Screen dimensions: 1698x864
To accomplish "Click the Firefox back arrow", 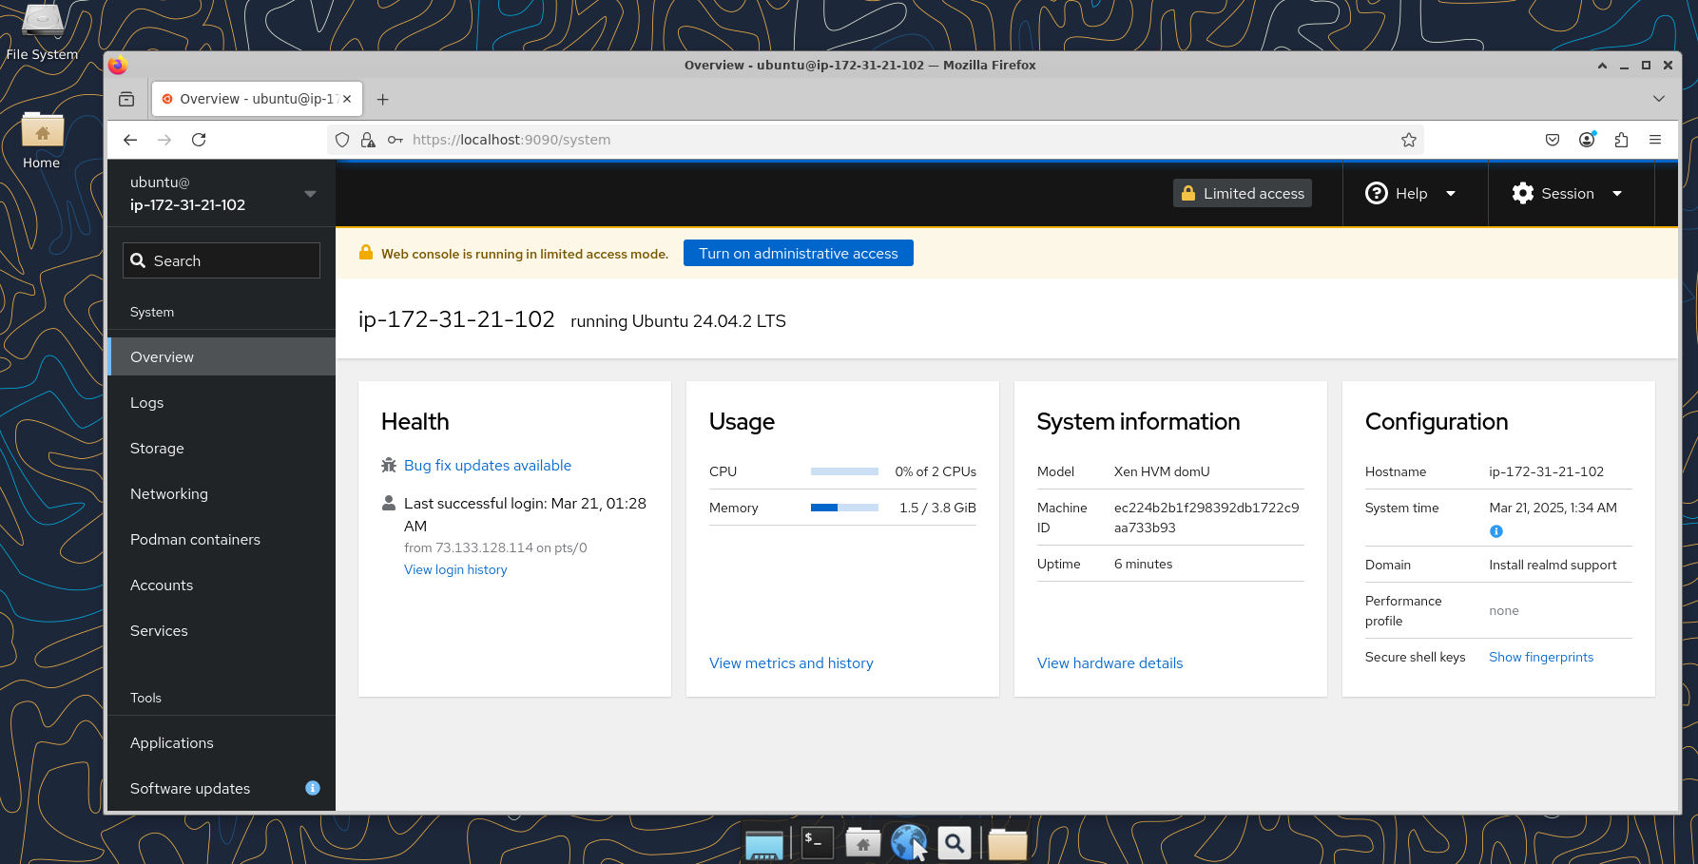I will tap(130, 140).
